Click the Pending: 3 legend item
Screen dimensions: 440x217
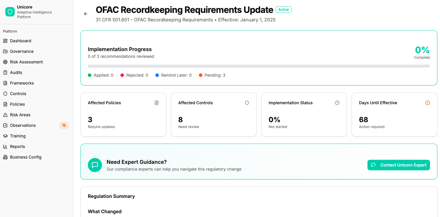click(x=212, y=75)
